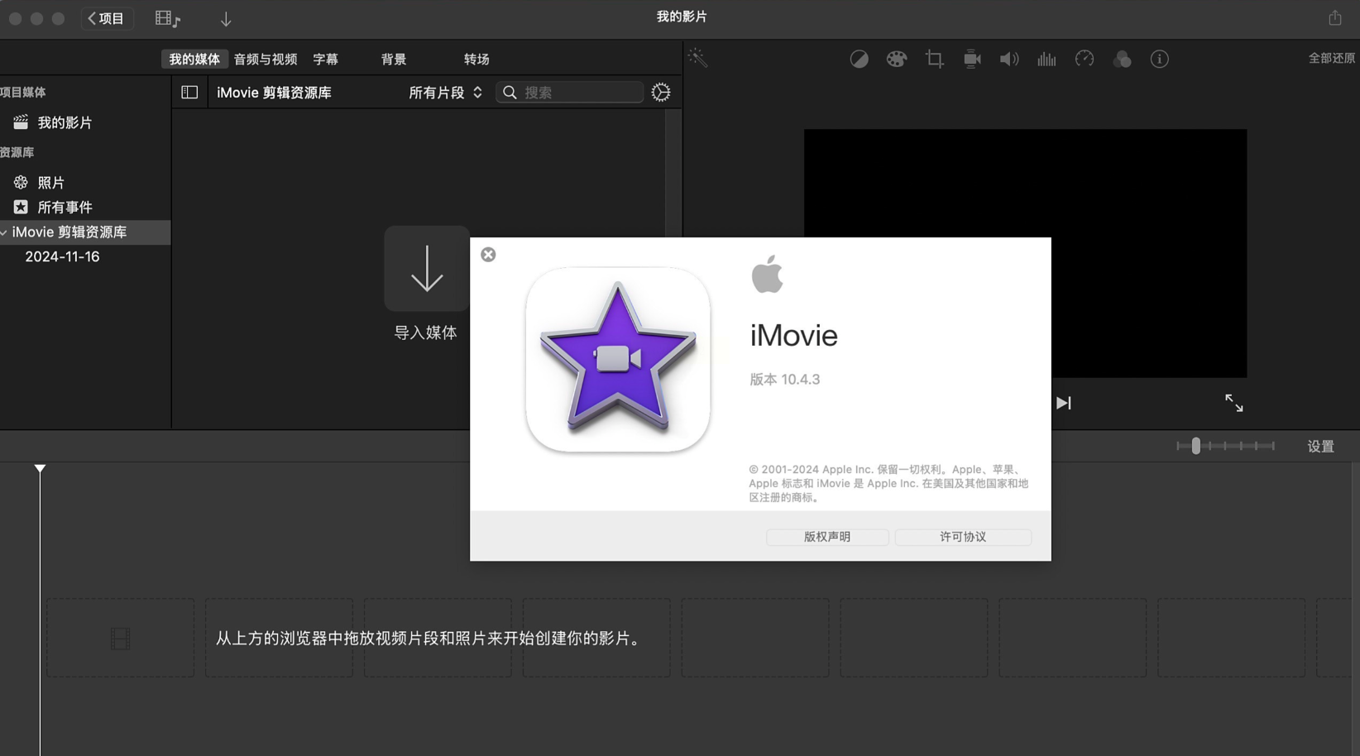Open the share icon in title bar
The image size is (1360, 756).
1334,17
